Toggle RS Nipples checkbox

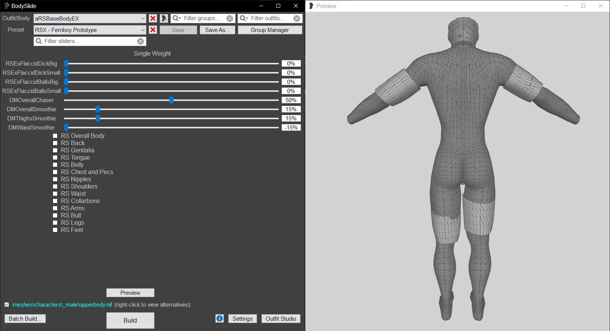pos(55,179)
